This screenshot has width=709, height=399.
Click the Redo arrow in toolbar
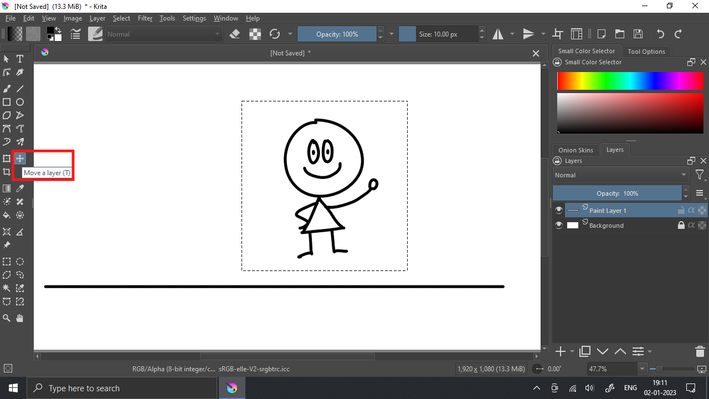coord(679,34)
